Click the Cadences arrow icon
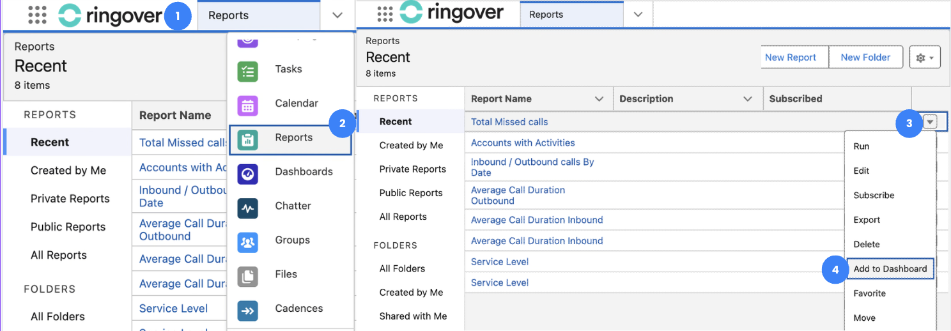Viewport: 951px width, 331px height. click(x=248, y=310)
